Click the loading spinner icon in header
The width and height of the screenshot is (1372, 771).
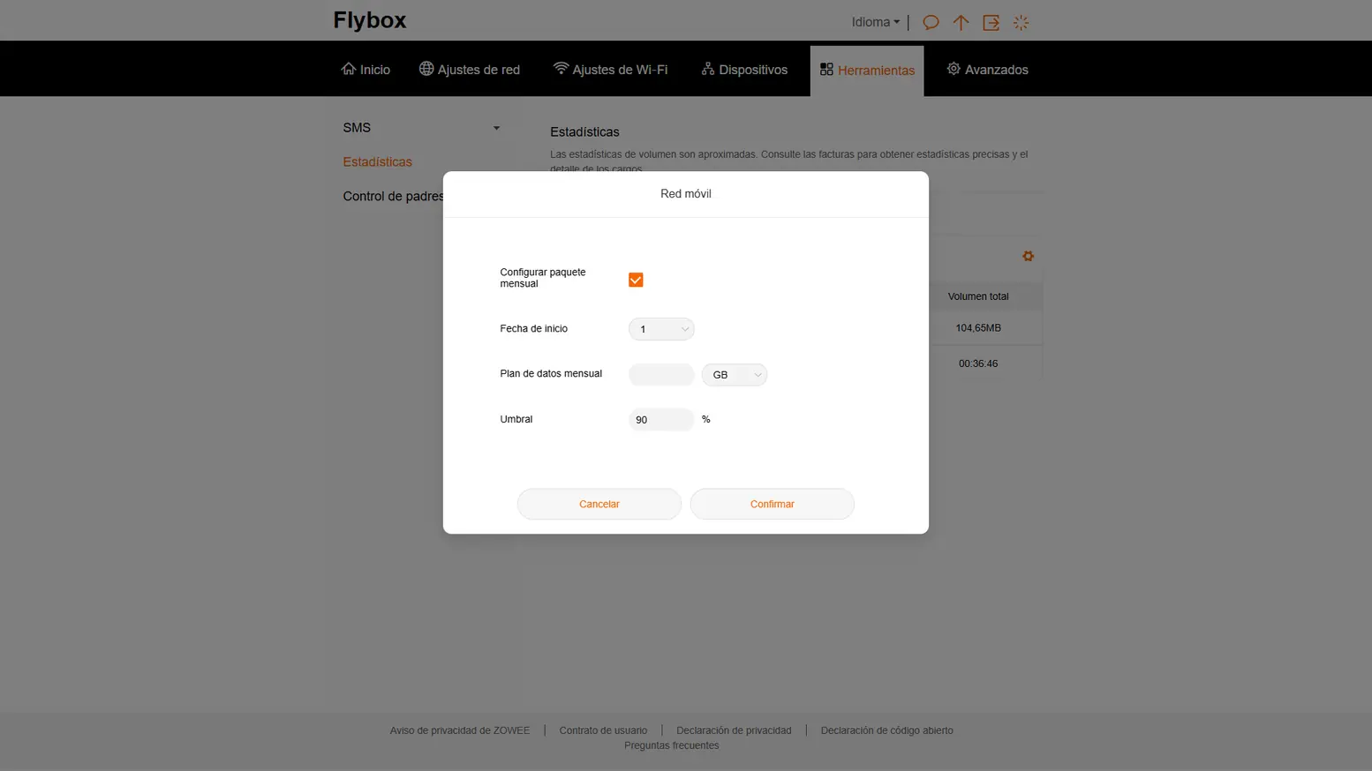tap(1021, 23)
